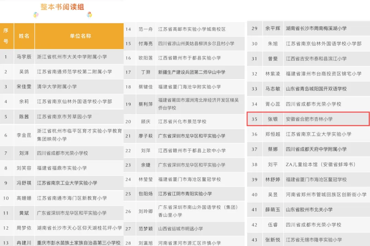Select the 姓名 column header

tap(24, 36)
